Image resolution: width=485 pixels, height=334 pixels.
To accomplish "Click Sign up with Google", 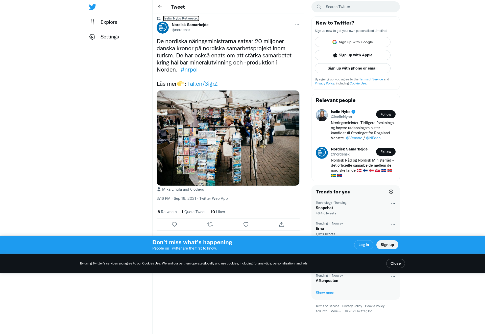I will point(353,42).
